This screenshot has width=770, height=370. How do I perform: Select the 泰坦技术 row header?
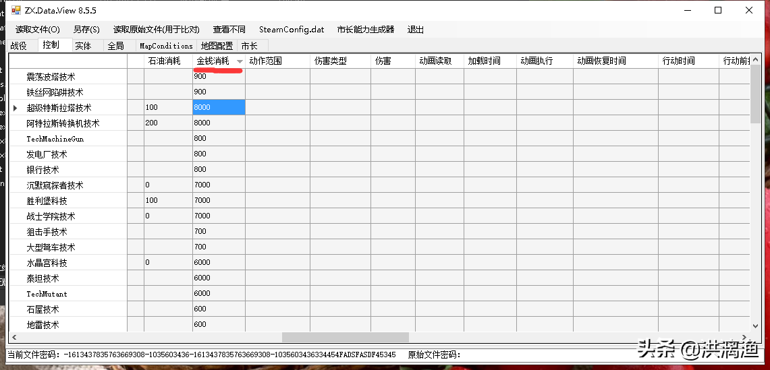(x=68, y=278)
